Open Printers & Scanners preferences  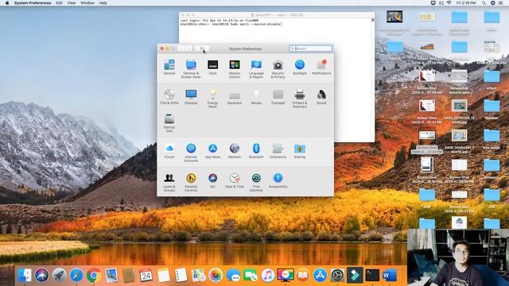pyautogui.click(x=300, y=99)
